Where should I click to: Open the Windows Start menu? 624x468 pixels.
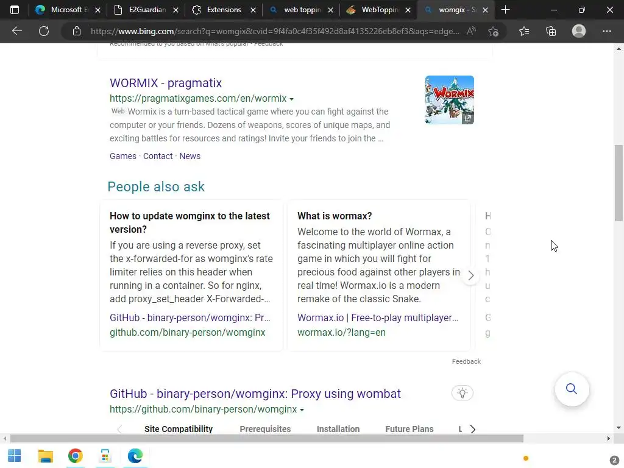click(x=15, y=456)
